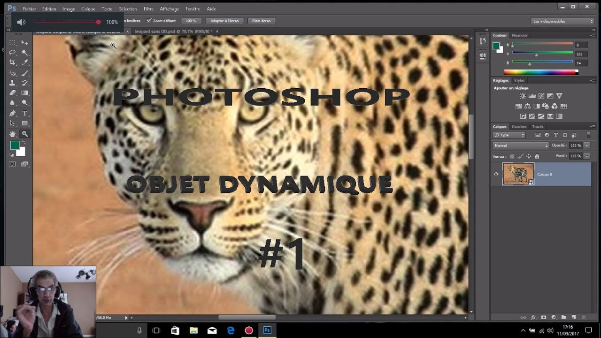Open the Réglages panel options menu

pos(593,81)
